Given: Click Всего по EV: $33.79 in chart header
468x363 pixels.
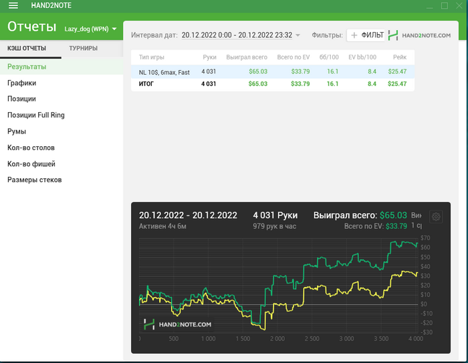Looking at the screenshot, I should tap(376, 226).
